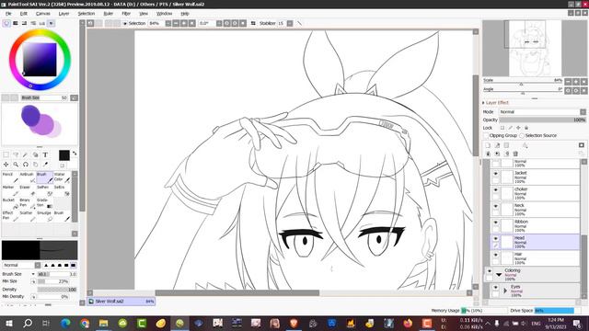
Task: Switch to the Silver Wolf.sai2 document tab
Action: point(121,302)
